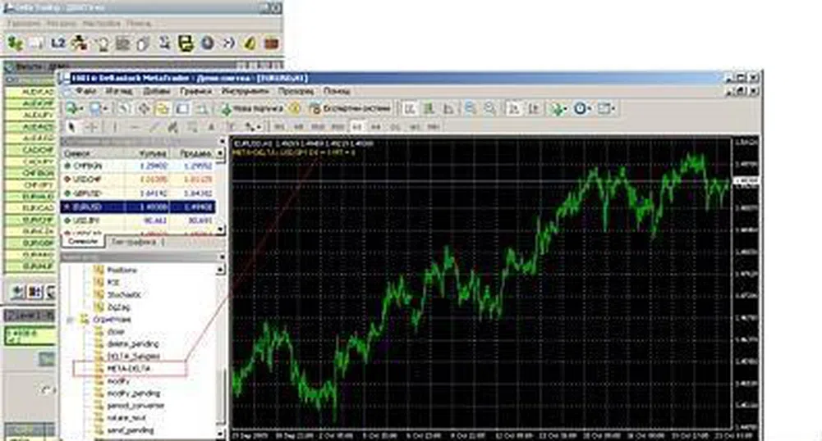This screenshot has height=441, width=822.
Task: Toggle the Chart Shift button
Action: coord(534,109)
